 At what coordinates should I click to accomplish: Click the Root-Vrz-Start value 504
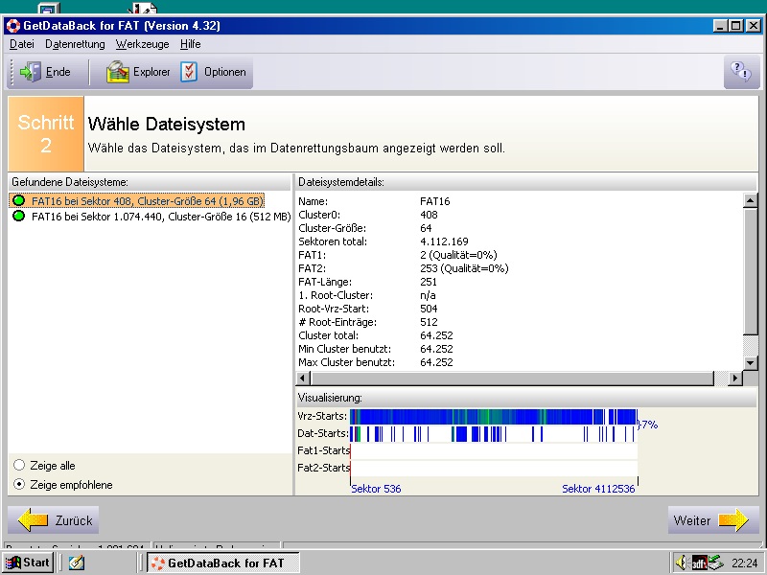429,309
